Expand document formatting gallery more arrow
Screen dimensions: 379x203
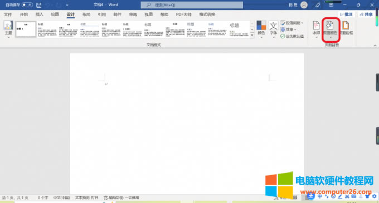252,35
